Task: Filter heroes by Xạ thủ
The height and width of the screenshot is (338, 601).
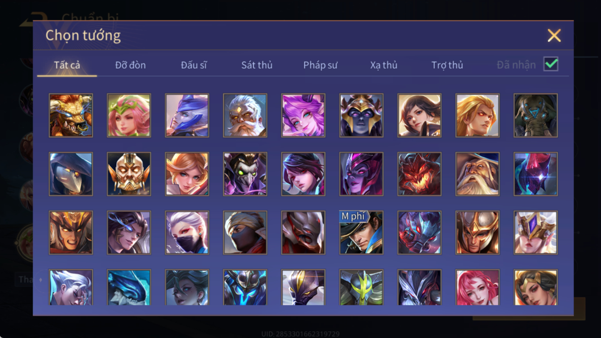Action: [x=384, y=65]
